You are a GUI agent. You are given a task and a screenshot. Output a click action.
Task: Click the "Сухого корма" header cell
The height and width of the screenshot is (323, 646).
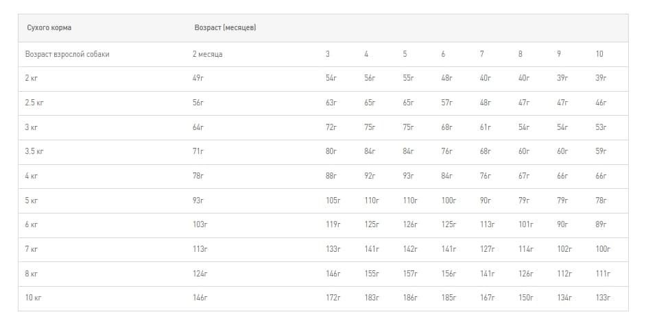tap(49, 28)
